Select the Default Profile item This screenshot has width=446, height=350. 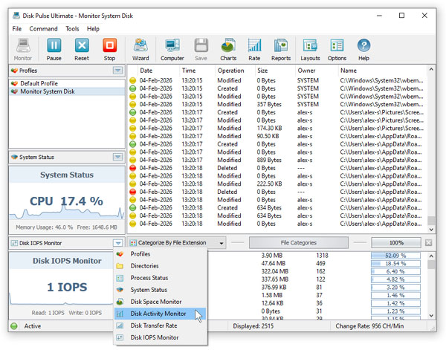(x=67, y=83)
